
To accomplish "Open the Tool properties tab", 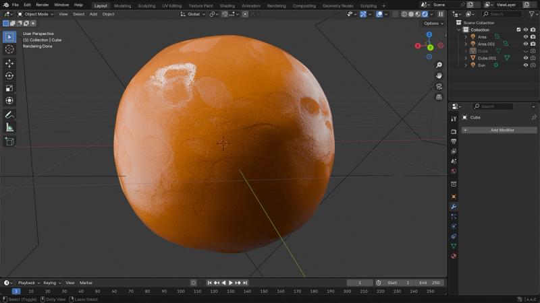I will click(x=454, y=119).
